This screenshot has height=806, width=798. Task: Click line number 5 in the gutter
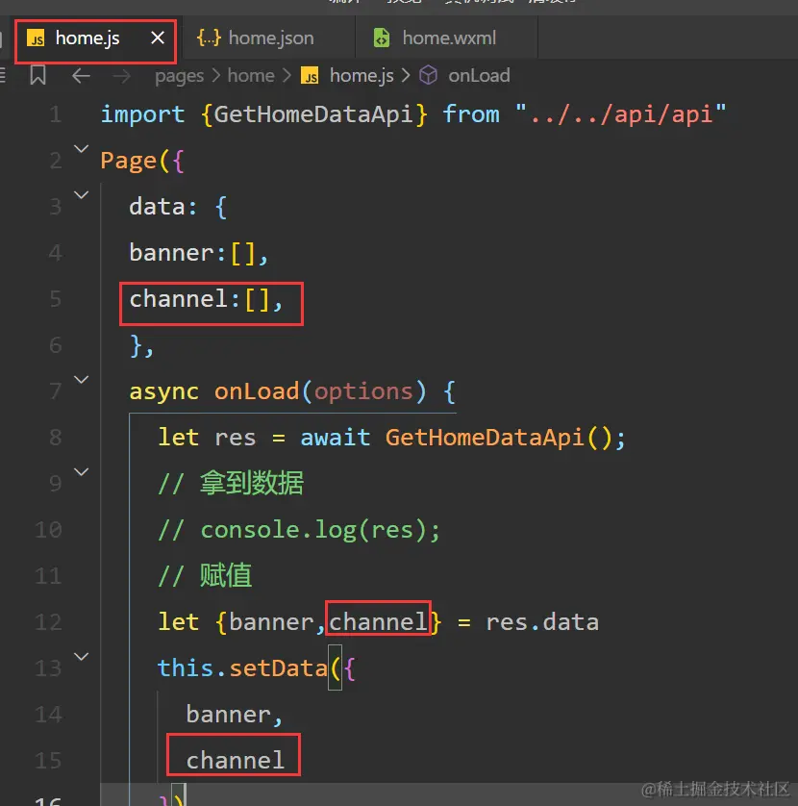click(x=56, y=299)
